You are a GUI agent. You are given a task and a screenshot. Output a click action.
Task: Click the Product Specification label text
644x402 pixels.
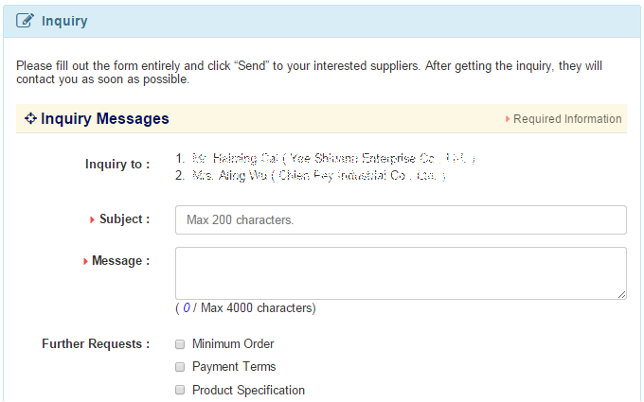pyautogui.click(x=248, y=390)
